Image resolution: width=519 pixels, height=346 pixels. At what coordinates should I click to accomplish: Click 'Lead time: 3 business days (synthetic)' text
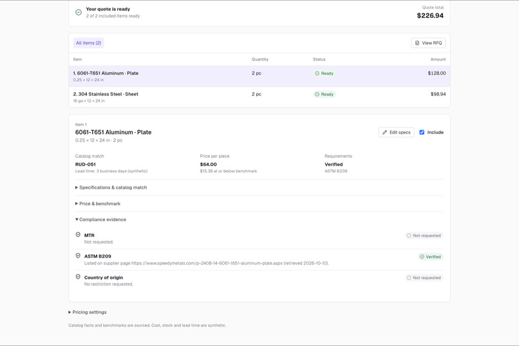pos(111,171)
